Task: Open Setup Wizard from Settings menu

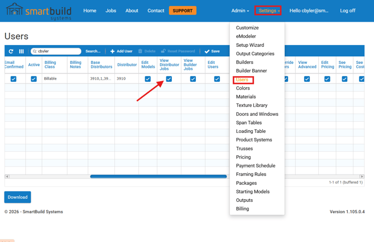Action: (x=250, y=45)
